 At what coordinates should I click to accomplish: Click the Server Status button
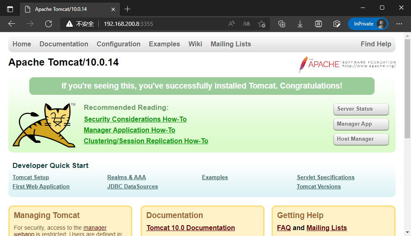[x=361, y=109]
